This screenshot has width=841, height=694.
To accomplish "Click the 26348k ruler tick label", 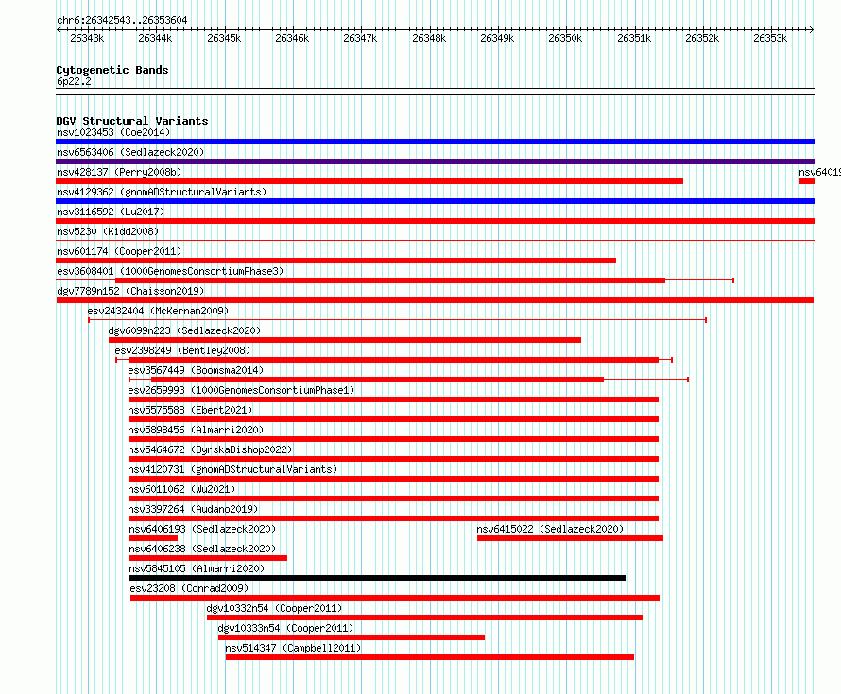I will coord(429,38).
